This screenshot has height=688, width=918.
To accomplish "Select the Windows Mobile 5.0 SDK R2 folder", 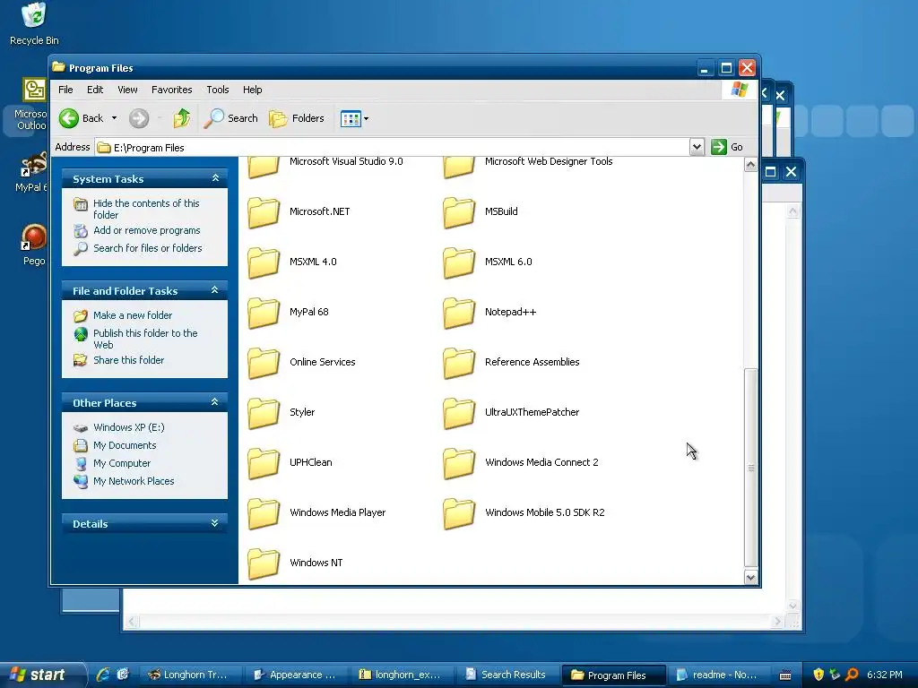I will [x=459, y=513].
